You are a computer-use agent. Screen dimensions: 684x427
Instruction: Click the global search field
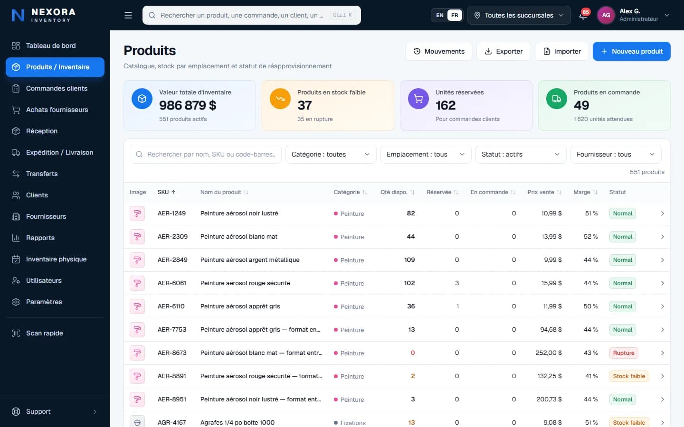pos(252,15)
